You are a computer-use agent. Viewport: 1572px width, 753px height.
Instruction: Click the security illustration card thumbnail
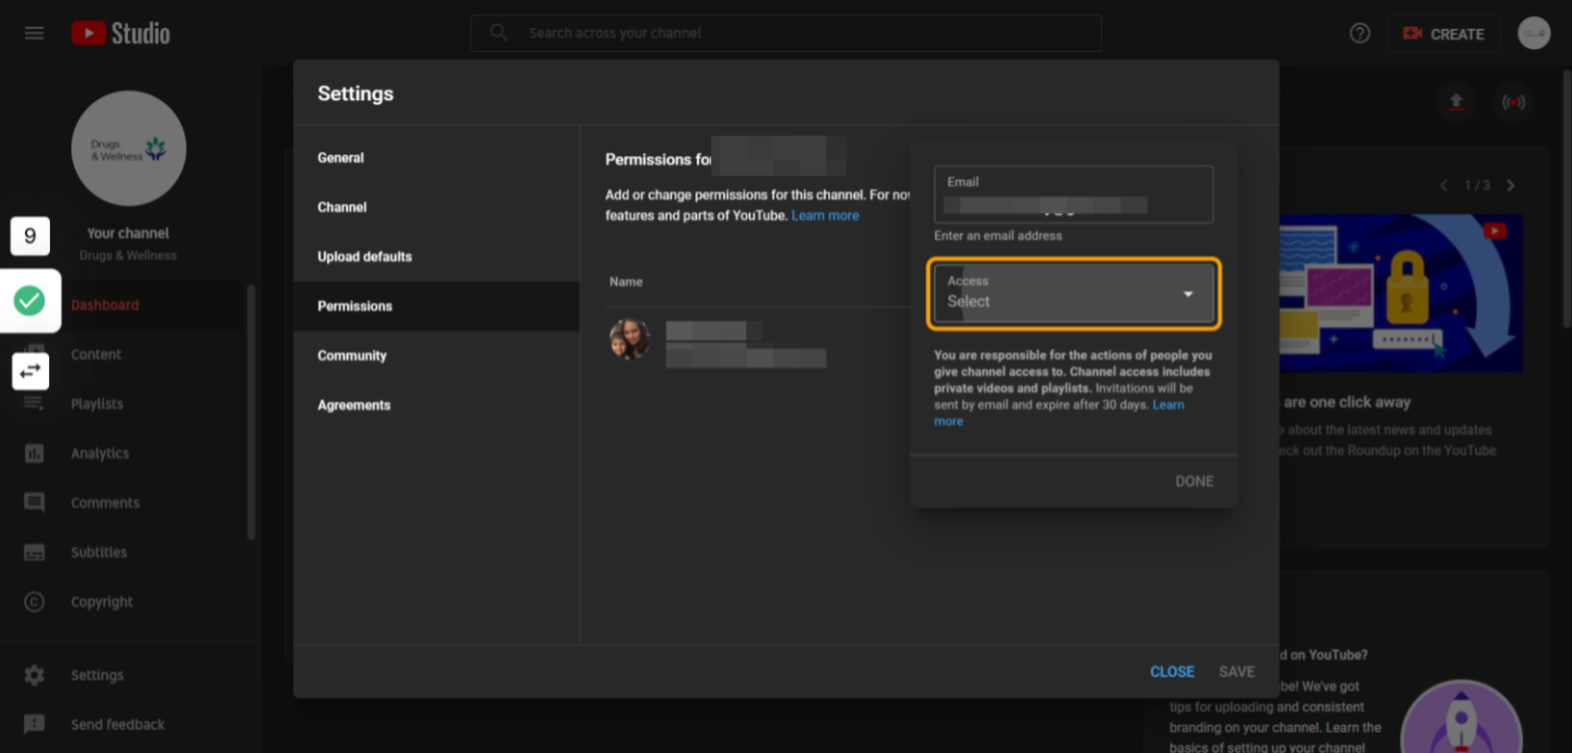click(1401, 293)
